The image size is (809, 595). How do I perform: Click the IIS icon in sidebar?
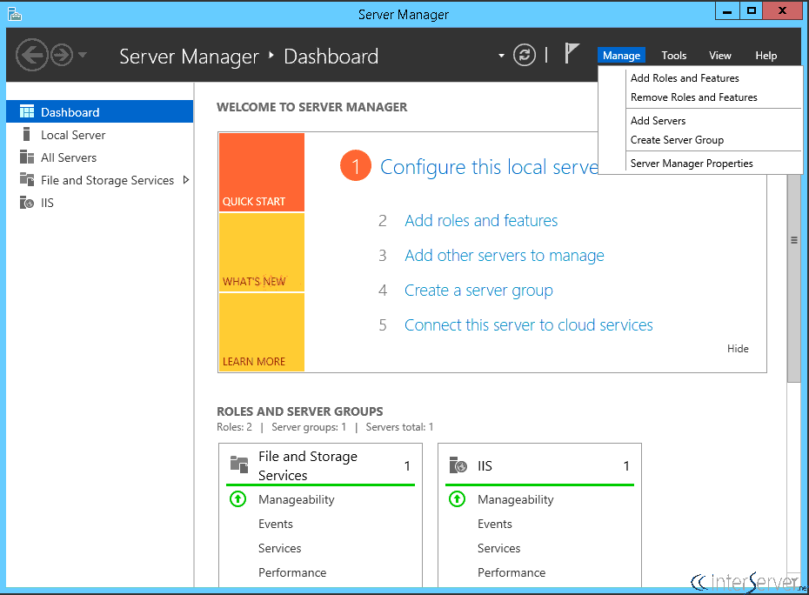coord(27,203)
